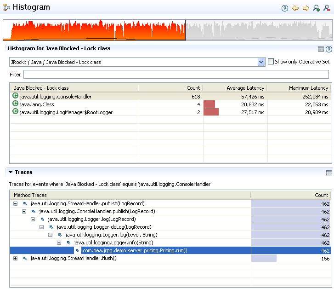This screenshot has height=289, width=334.
Task: Open help icon in the Histogram for Java Blocked section
Action: 329,49
